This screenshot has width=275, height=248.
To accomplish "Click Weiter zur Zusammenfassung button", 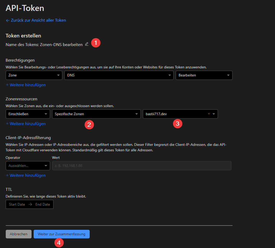I will 62,234.
